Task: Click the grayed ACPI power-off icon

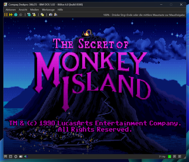Action: pyautogui.click(x=21, y=15)
